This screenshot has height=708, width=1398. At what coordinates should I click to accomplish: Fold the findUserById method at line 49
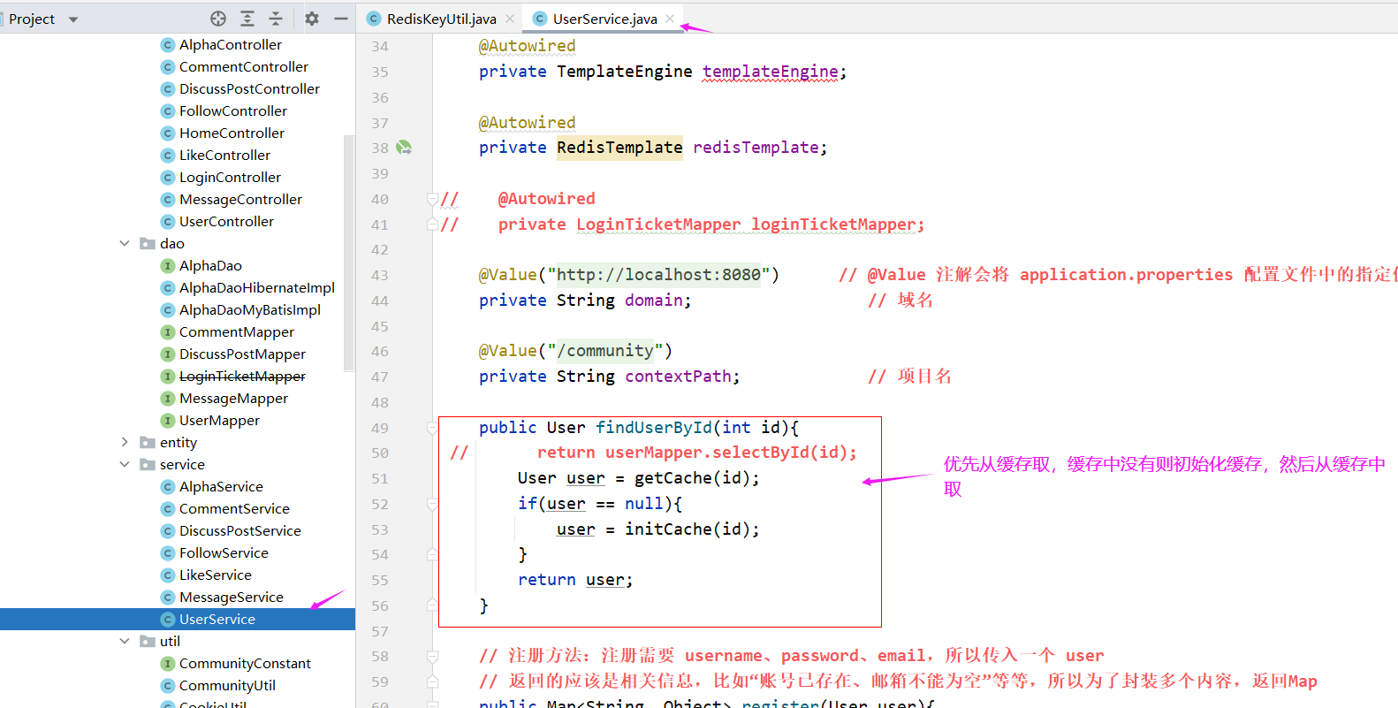click(x=432, y=428)
